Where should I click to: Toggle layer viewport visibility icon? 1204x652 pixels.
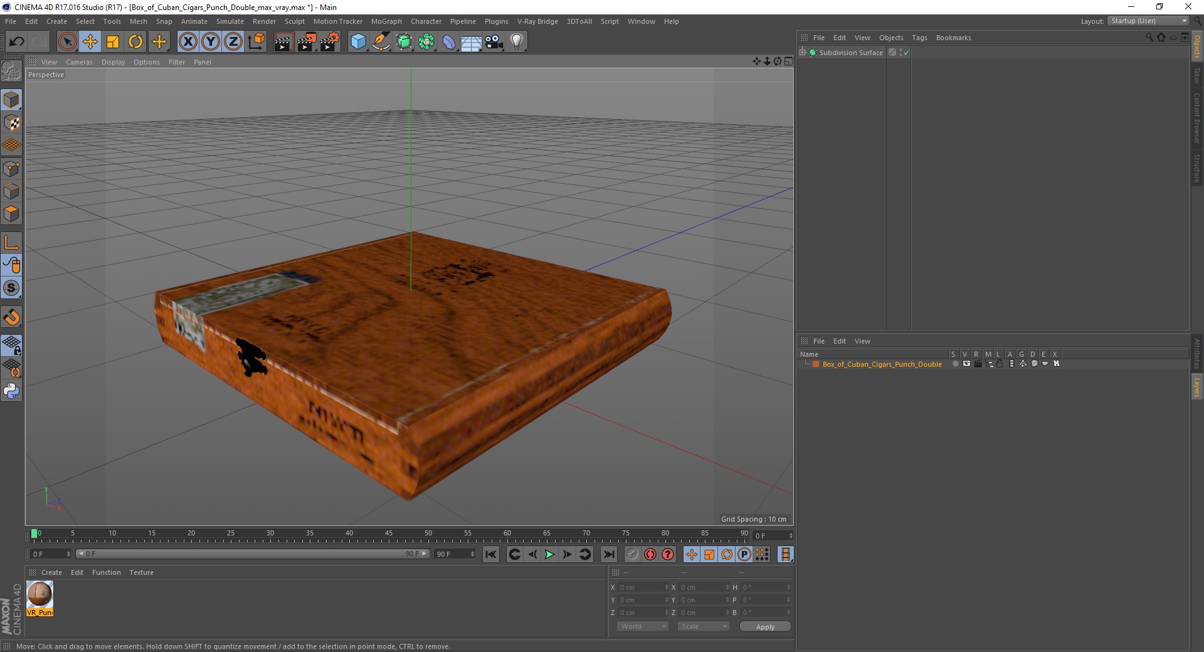[966, 364]
